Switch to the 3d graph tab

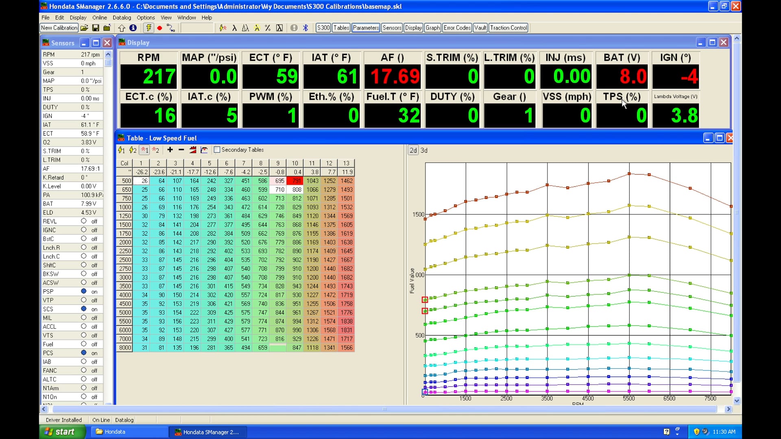[424, 150]
